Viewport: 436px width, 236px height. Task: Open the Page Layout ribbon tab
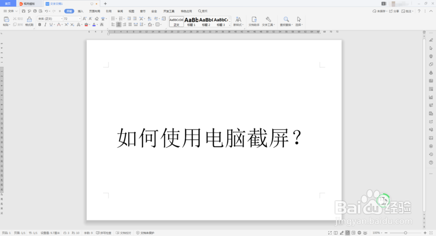tap(95, 11)
